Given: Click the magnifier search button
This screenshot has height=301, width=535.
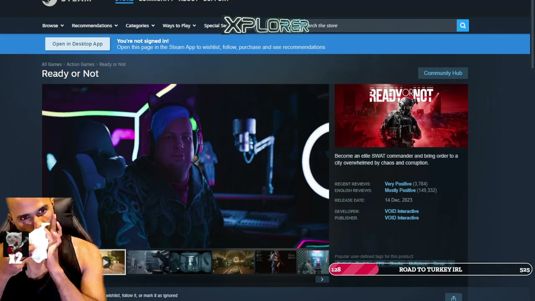Looking at the screenshot, I should coord(463,26).
